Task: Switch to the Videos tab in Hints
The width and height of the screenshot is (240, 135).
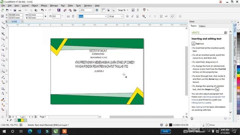Action: [x=202, y=26]
